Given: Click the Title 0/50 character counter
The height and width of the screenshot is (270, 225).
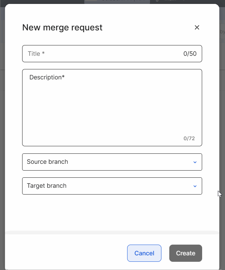Looking at the screenshot, I should pos(190,54).
